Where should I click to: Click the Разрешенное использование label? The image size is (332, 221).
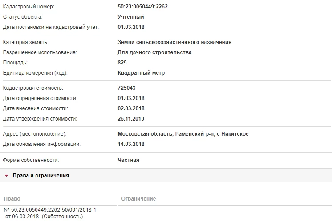tap(40, 52)
